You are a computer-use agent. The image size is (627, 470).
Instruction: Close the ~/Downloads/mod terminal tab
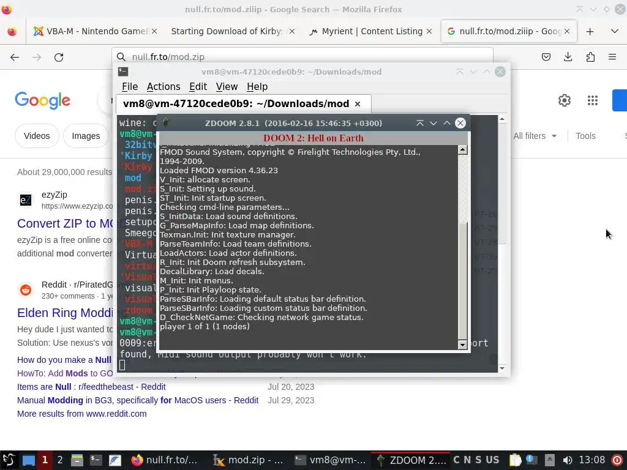(358, 104)
